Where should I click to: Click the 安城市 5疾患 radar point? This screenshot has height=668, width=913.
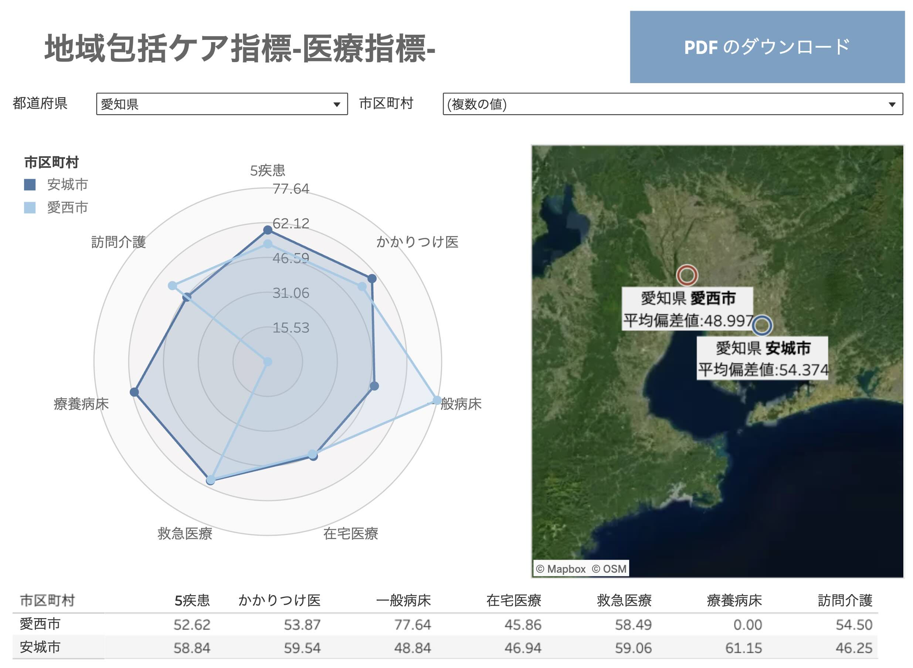267,230
